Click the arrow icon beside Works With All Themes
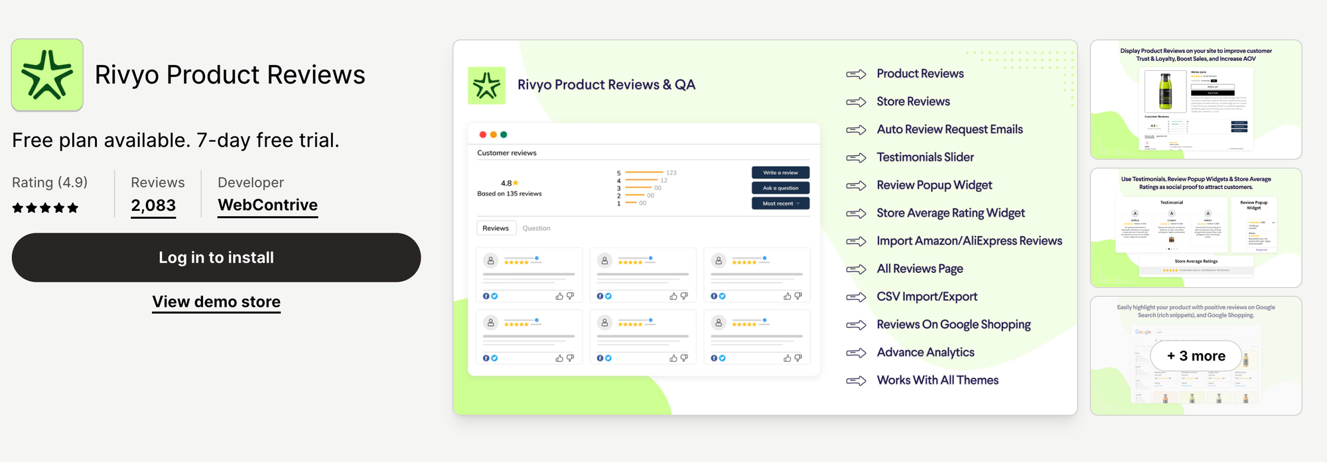Screen dimensions: 1327x462 856,380
